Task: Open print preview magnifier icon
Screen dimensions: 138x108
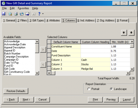Action: 10,14
